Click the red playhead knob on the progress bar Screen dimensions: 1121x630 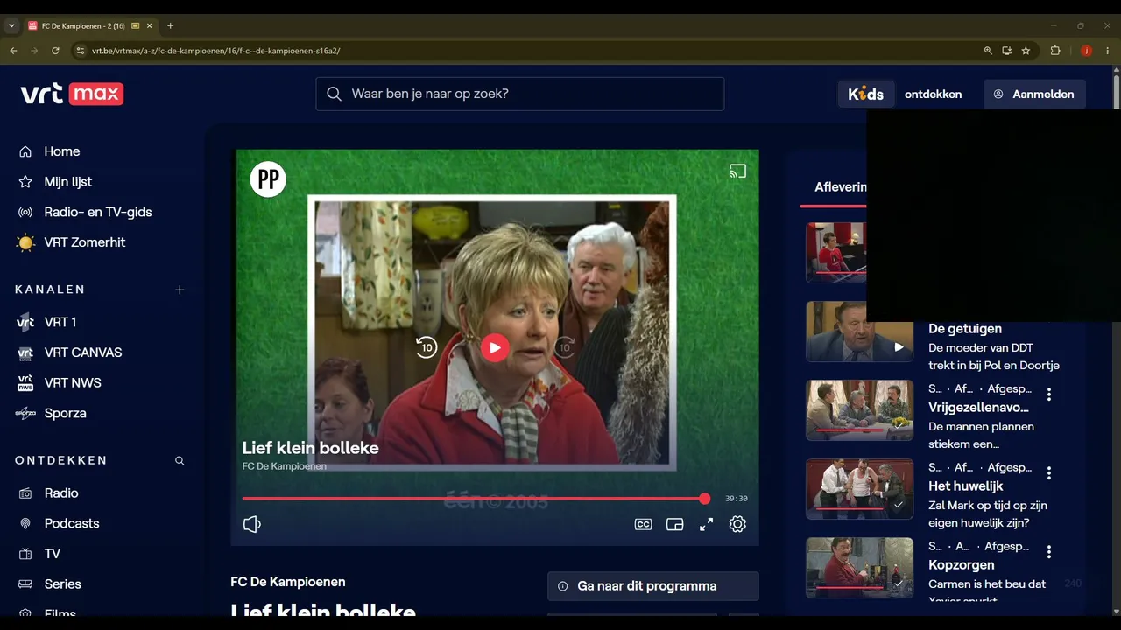705,499
